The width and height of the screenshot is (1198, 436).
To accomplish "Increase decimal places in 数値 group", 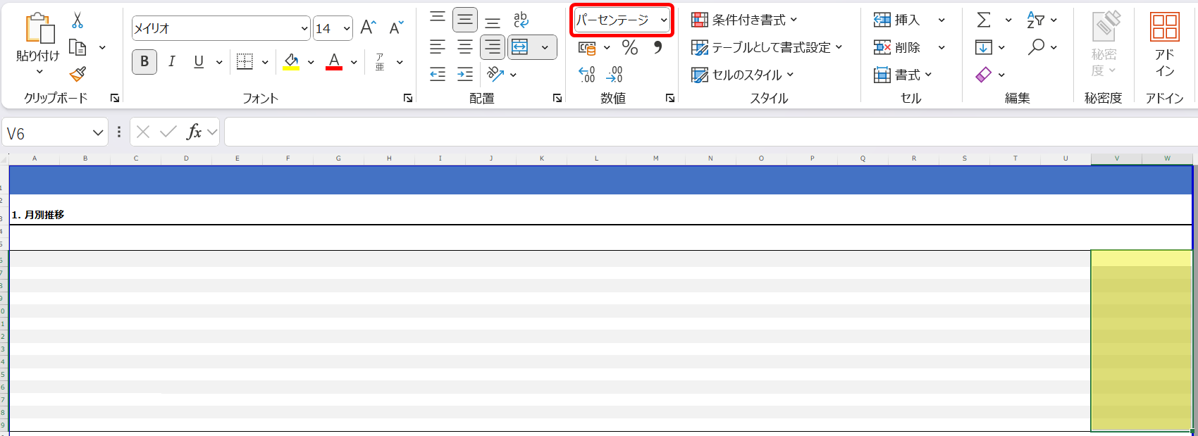I will tap(586, 74).
